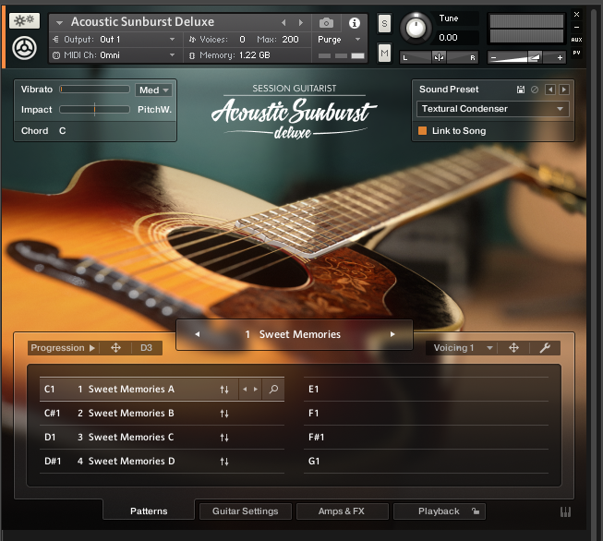Click the empty G1 pattern slot
The height and width of the screenshot is (541, 603).
(x=426, y=461)
